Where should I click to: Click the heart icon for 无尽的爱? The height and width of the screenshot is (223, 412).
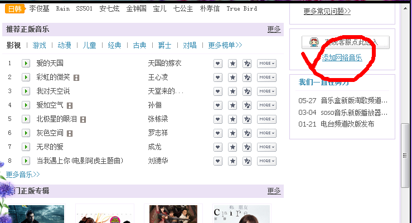pyautogui.click(x=218, y=147)
